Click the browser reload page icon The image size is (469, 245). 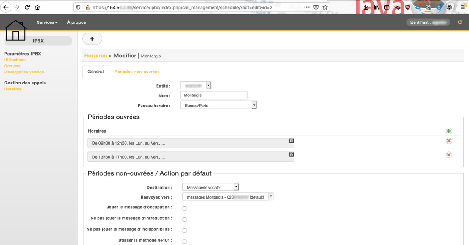click(x=27, y=7)
